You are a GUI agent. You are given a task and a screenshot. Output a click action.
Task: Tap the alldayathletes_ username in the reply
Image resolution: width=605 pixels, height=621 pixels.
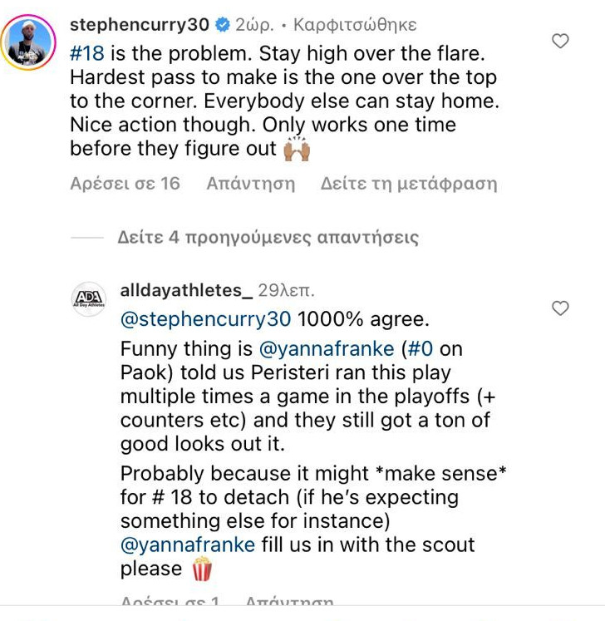pos(186,290)
